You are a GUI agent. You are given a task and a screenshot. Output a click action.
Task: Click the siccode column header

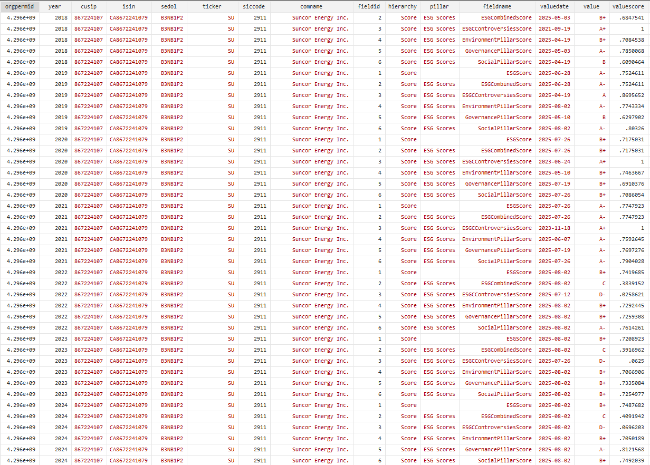(254, 6)
